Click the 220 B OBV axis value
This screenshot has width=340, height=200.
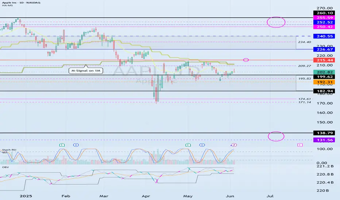tap(322, 191)
